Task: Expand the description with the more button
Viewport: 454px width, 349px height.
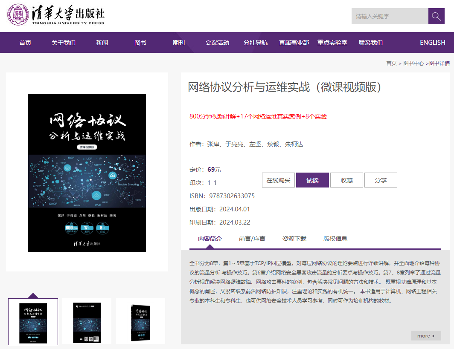Action: pos(426,336)
